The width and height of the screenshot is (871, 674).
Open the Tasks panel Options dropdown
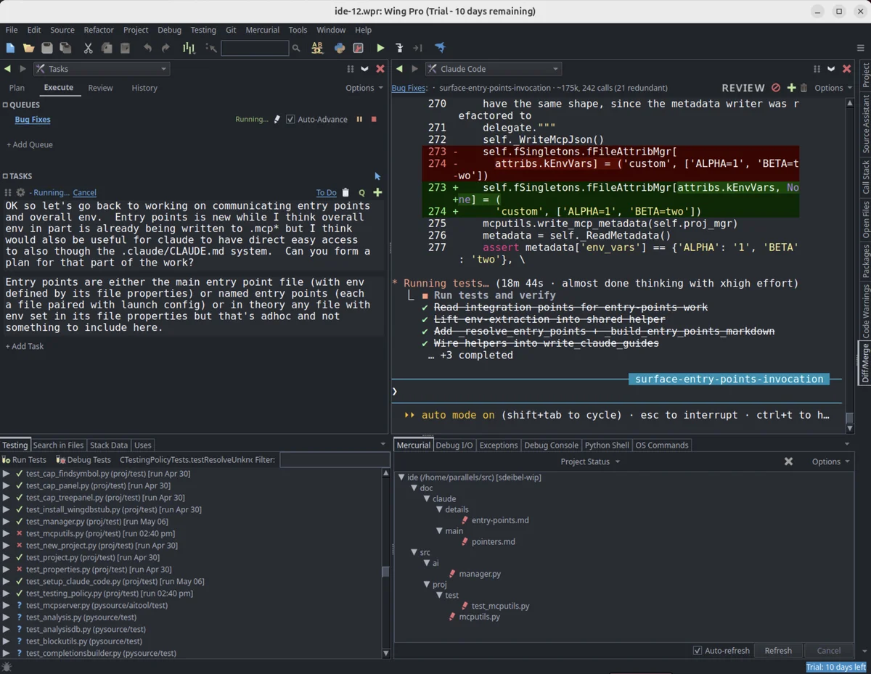364,88
